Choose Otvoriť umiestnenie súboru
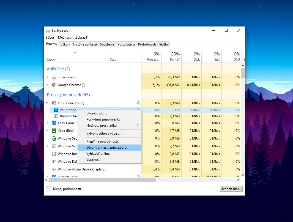The image size is (293, 222). pyautogui.click(x=109, y=148)
